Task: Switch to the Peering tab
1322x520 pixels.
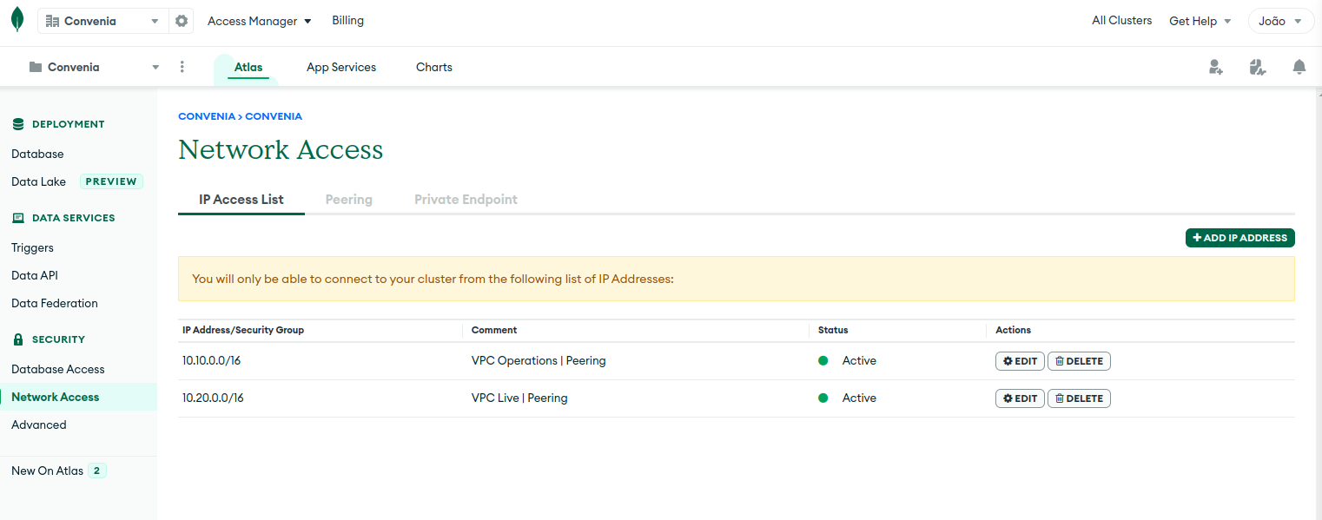Action: coord(348,200)
